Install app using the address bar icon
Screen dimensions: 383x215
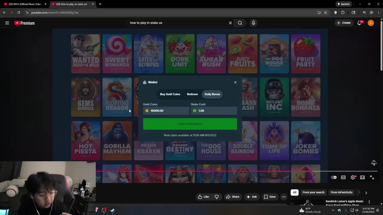pyautogui.click(x=319, y=13)
